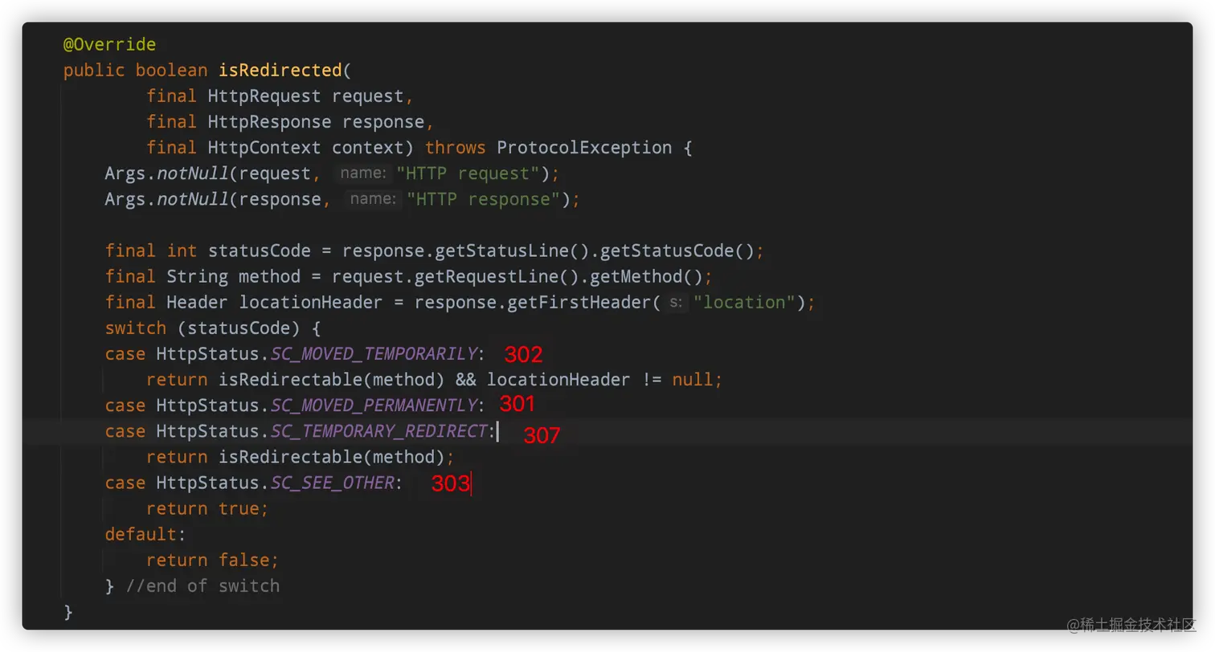Select ProtocolException in the throws clause
This screenshot has width=1215, height=652.
point(585,148)
